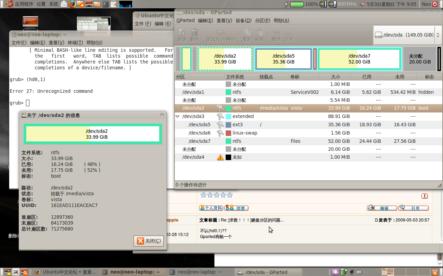Open the 分区(P) menu in GParted

click(x=263, y=20)
